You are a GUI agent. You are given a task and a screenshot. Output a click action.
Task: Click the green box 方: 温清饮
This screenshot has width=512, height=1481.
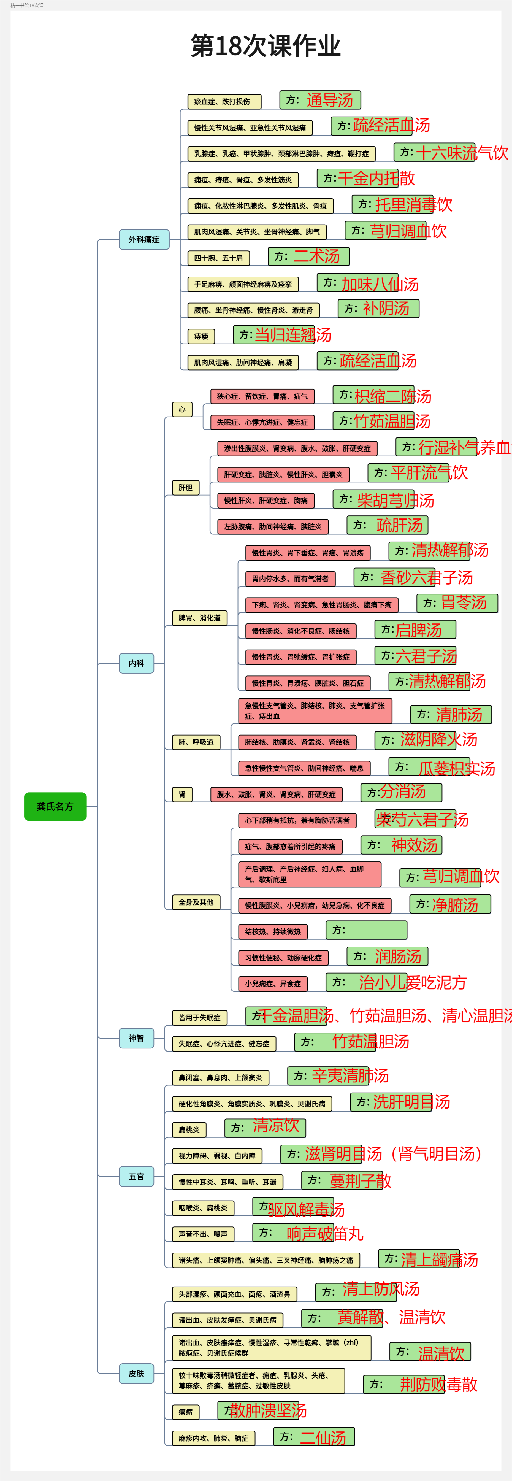click(x=430, y=1351)
